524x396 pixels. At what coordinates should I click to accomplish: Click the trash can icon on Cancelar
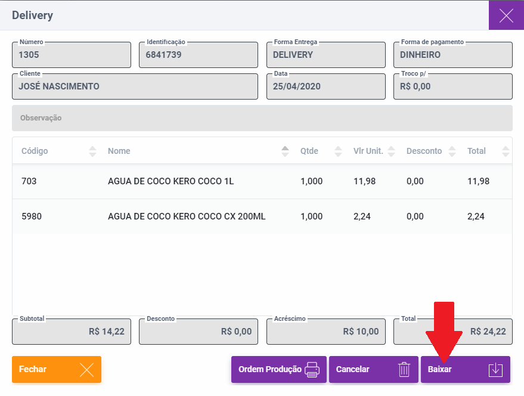[404, 370]
